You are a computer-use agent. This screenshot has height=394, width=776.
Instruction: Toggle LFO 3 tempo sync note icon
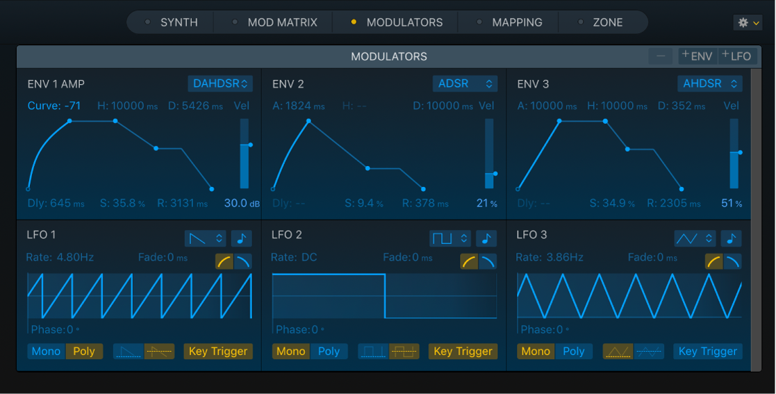point(731,238)
